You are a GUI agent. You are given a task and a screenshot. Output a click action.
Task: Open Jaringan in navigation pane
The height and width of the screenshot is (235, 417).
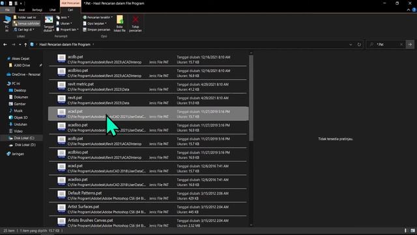pyautogui.click(x=15, y=154)
